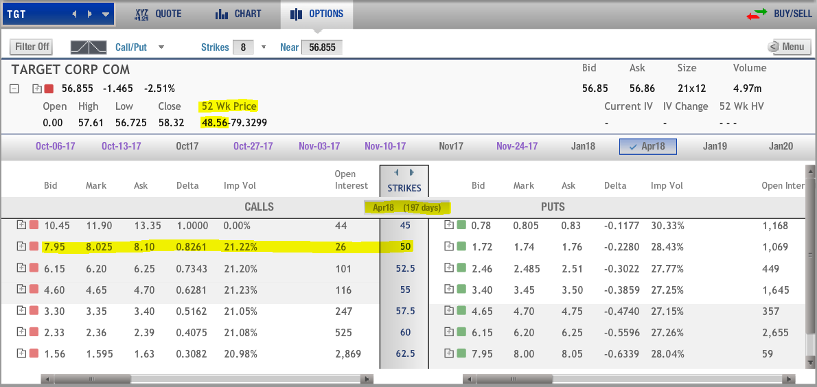Select the Oct-27-17 expiration

point(253,146)
